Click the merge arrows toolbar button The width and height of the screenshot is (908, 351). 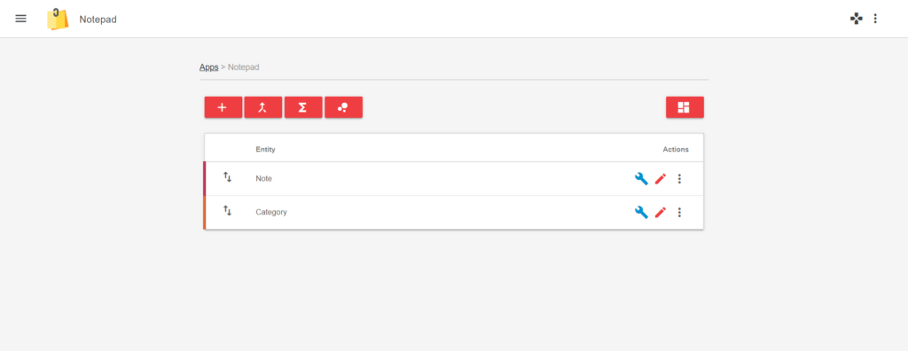262,107
